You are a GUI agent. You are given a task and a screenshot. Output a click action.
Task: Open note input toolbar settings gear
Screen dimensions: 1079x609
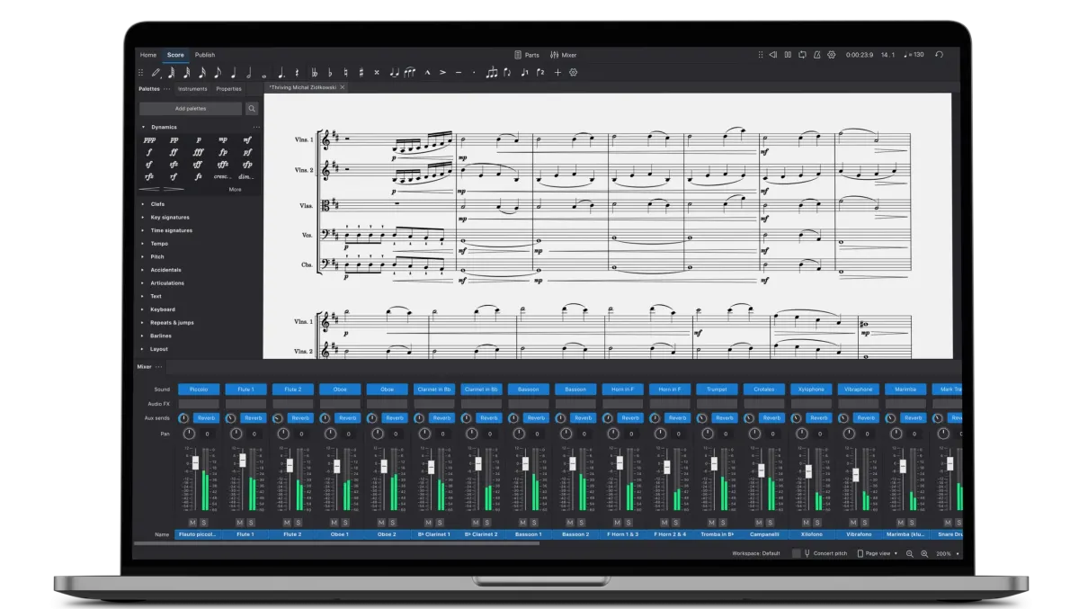click(573, 72)
